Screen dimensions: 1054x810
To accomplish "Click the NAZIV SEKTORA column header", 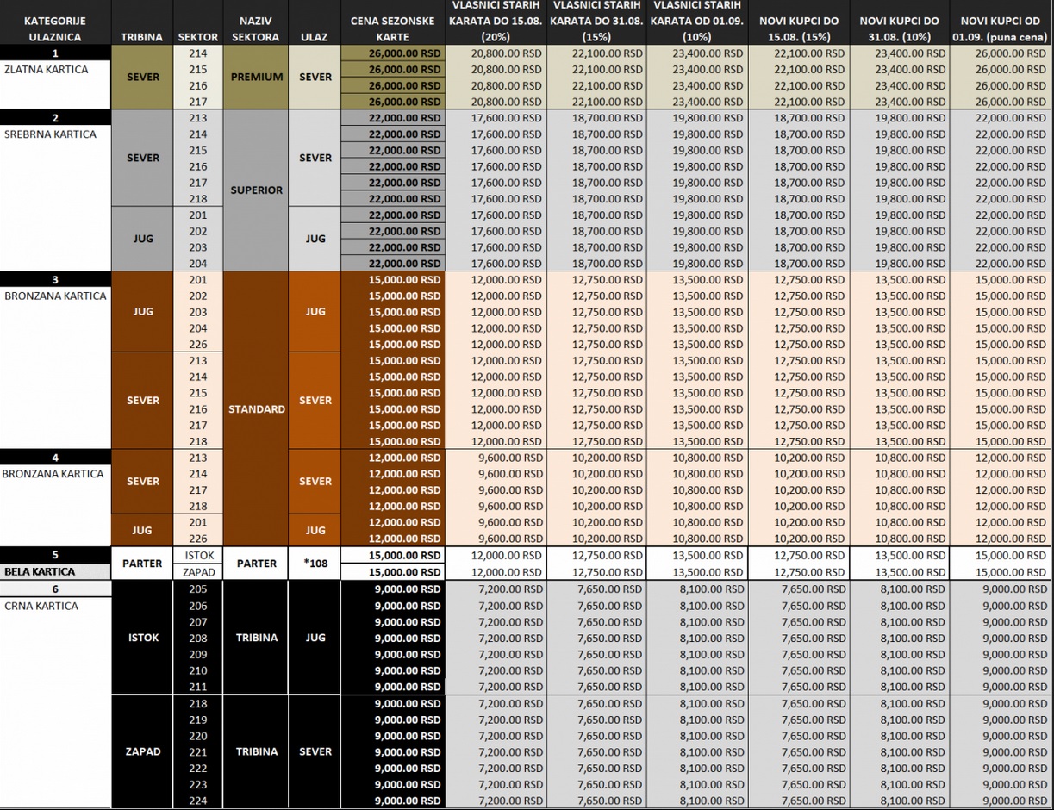I will [255, 28].
